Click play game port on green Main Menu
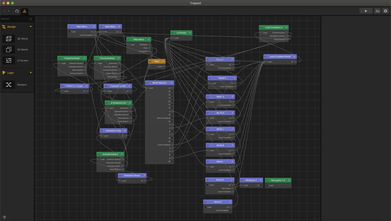 pyautogui.click(x=149, y=51)
